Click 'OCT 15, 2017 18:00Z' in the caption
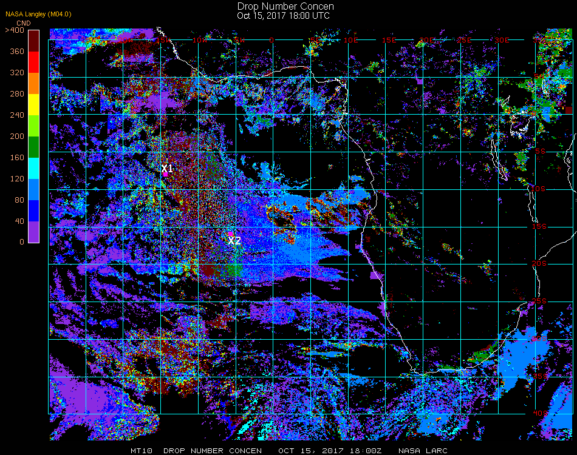Viewport: 577px width, 455px height. click(330, 451)
